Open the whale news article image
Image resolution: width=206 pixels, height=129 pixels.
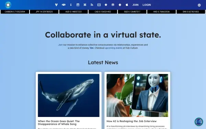(69, 95)
